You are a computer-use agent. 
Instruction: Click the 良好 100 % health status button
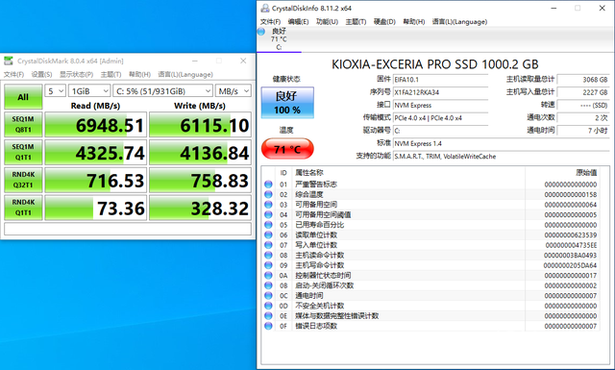287,103
